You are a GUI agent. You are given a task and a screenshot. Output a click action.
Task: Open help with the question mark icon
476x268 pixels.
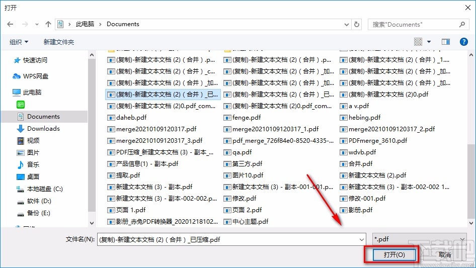pyautogui.click(x=464, y=42)
